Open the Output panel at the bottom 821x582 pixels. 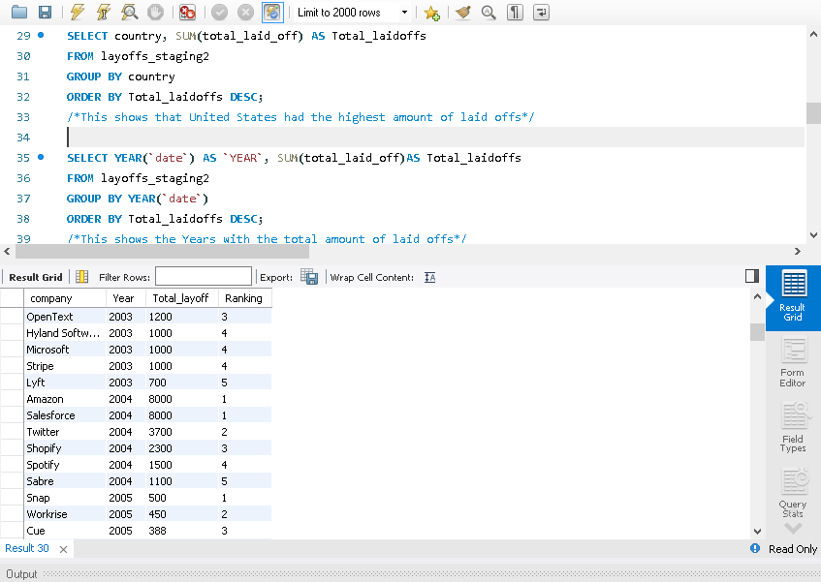coord(21,573)
